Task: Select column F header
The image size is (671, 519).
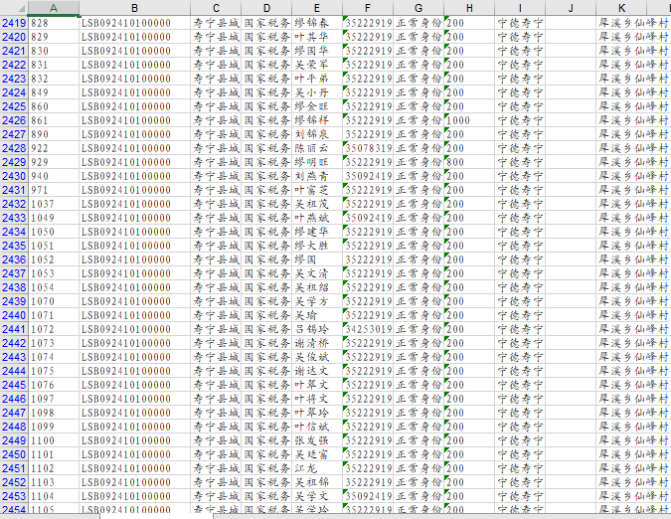Action: [x=368, y=8]
